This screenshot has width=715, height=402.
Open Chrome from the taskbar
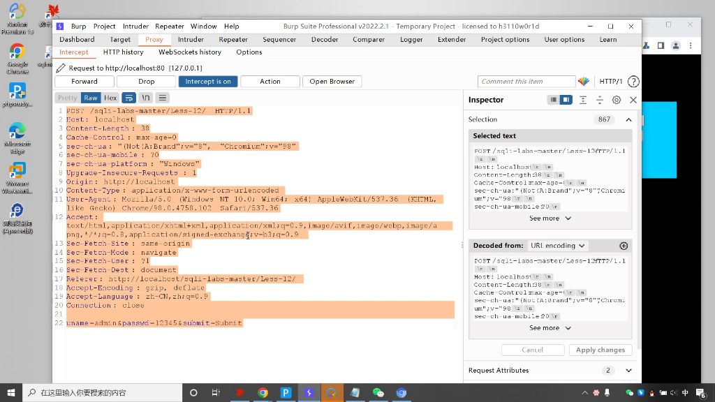tap(263, 392)
